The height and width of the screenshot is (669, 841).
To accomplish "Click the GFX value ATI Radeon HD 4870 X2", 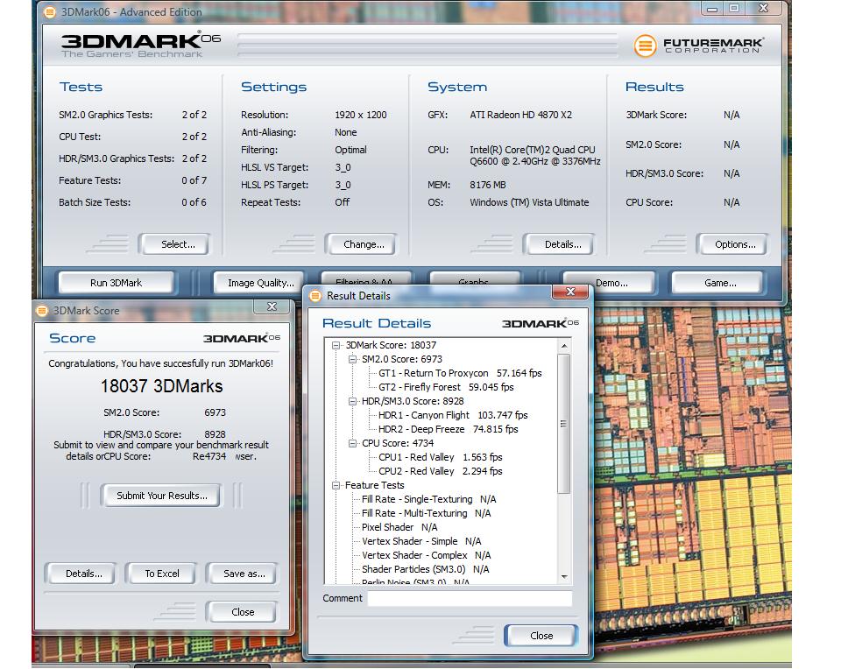I will [520, 115].
